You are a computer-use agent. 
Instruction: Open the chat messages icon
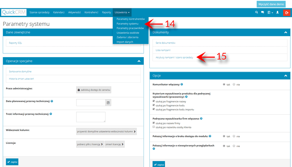coord(263,12)
